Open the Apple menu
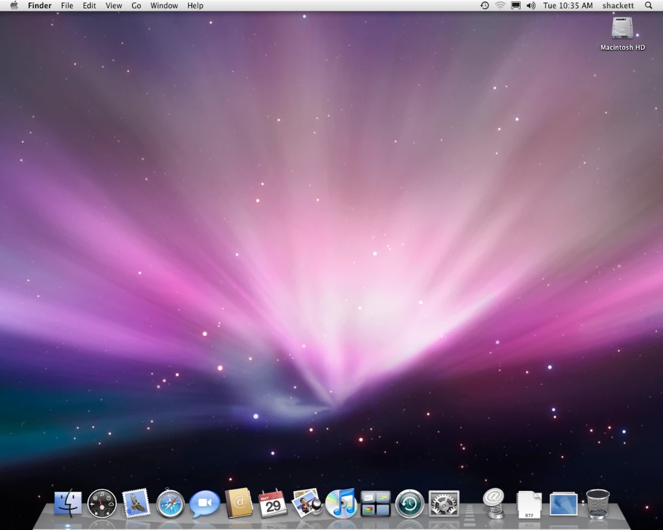 pyautogui.click(x=13, y=5)
